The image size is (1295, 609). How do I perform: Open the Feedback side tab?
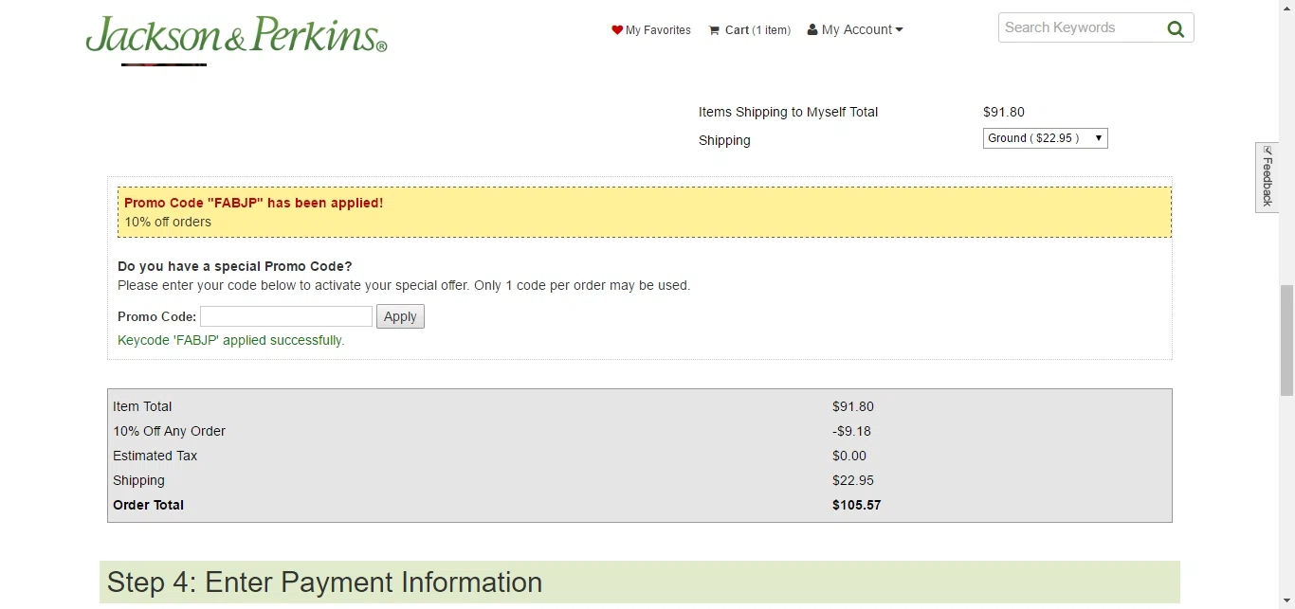pyautogui.click(x=1267, y=177)
